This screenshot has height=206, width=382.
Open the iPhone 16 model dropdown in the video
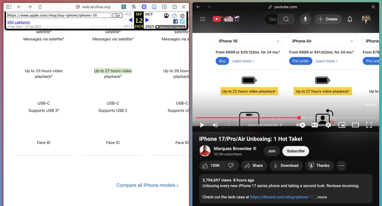click(x=249, y=41)
